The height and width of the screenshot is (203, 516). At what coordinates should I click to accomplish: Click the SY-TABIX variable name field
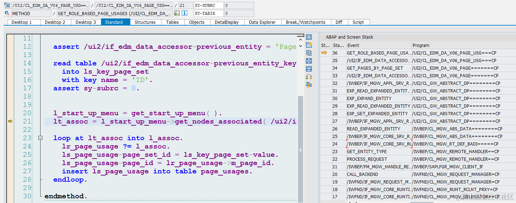(209, 13)
